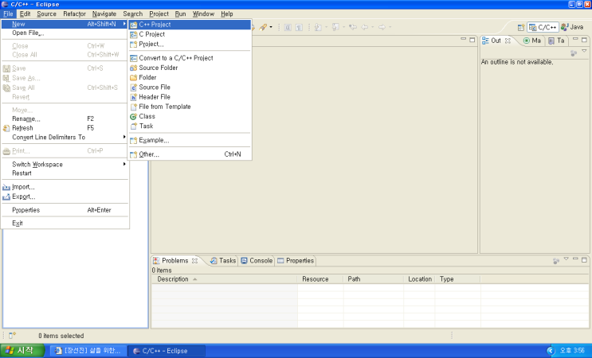Create a new Header File

point(190,97)
